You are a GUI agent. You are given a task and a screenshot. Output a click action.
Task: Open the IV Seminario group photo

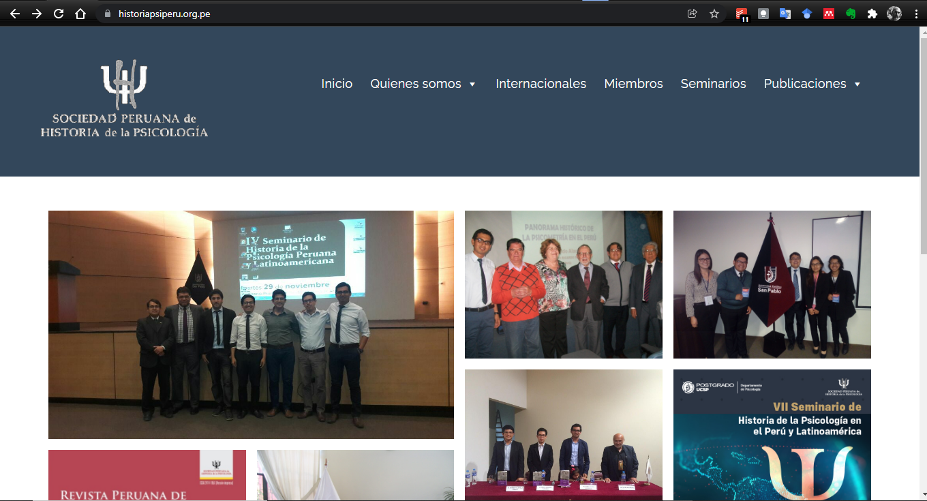[x=251, y=324]
